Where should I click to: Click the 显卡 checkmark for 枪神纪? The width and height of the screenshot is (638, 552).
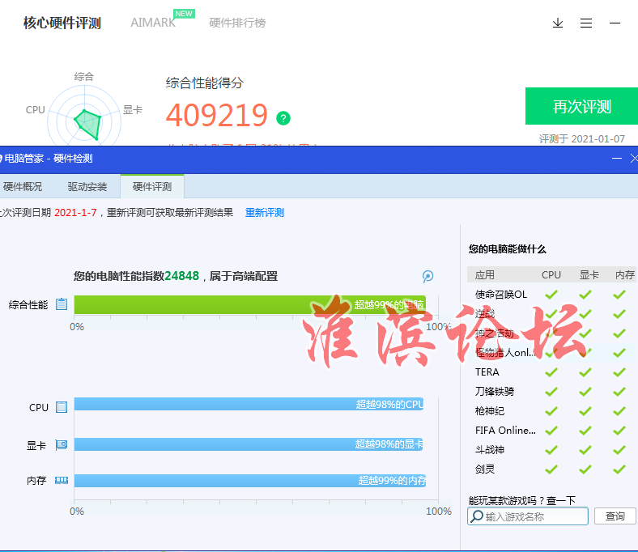pyautogui.click(x=585, y=411)
